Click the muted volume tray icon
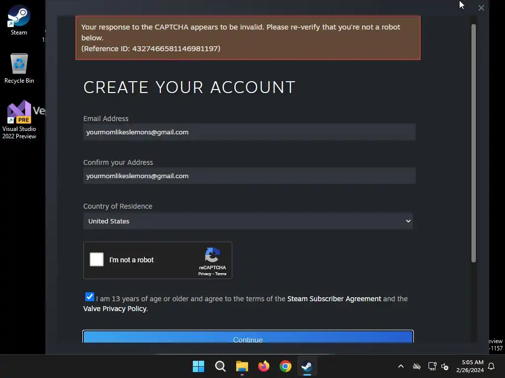The width and height of the screenshot is (505, 378). click(x=445, y=366)
